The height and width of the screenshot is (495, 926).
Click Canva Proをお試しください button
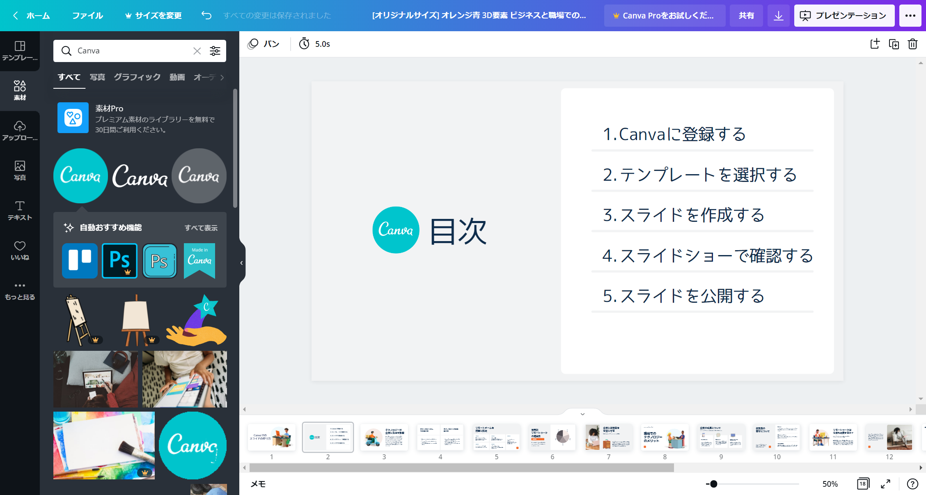pyautogui.click(x=665, y=16)
